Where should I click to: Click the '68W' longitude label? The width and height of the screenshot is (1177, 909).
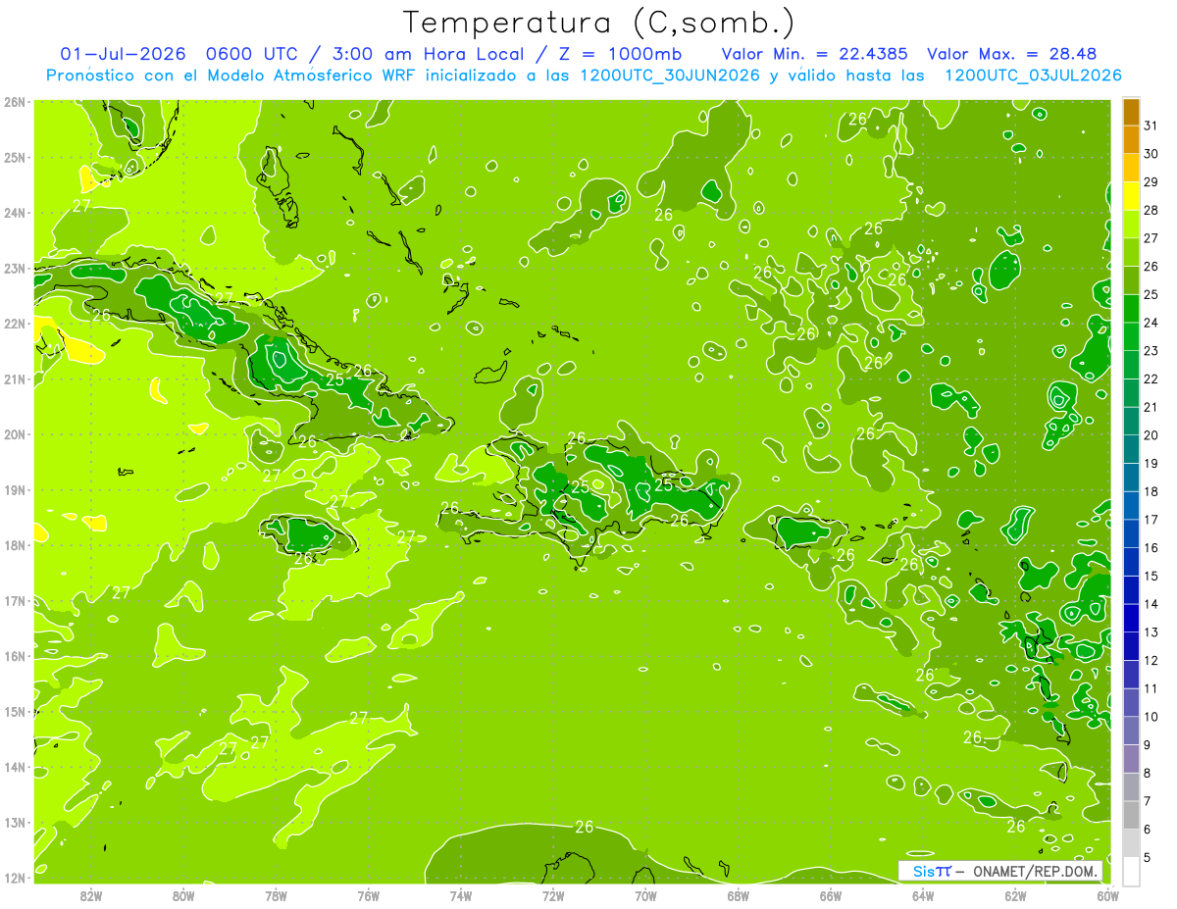click(739, 894)
